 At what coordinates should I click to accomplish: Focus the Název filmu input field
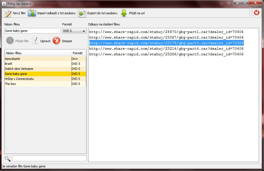click(x=32, y=31)
